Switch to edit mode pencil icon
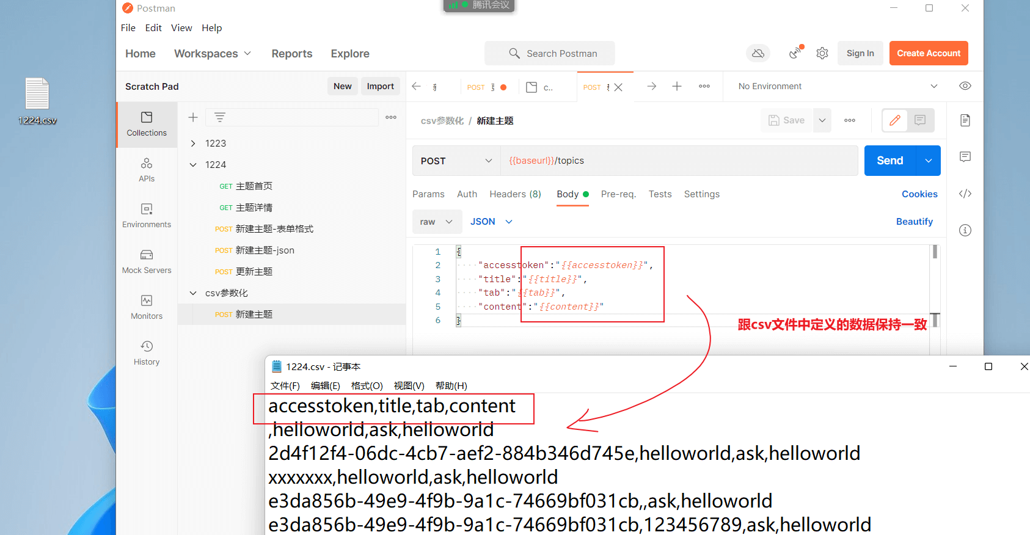 point(895,120)
